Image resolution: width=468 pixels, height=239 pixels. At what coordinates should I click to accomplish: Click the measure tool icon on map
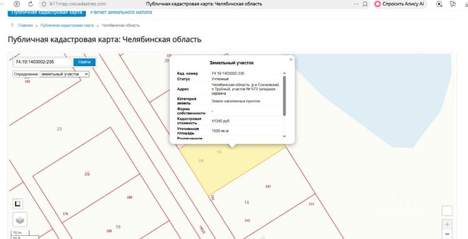tap(17, 204)
